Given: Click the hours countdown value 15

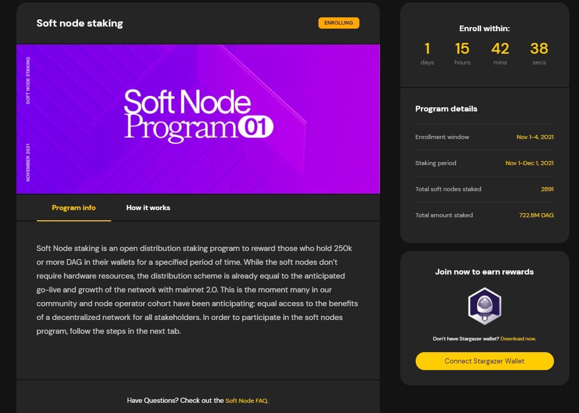Looking at the screenshot, I should click(x=462, y=49).
